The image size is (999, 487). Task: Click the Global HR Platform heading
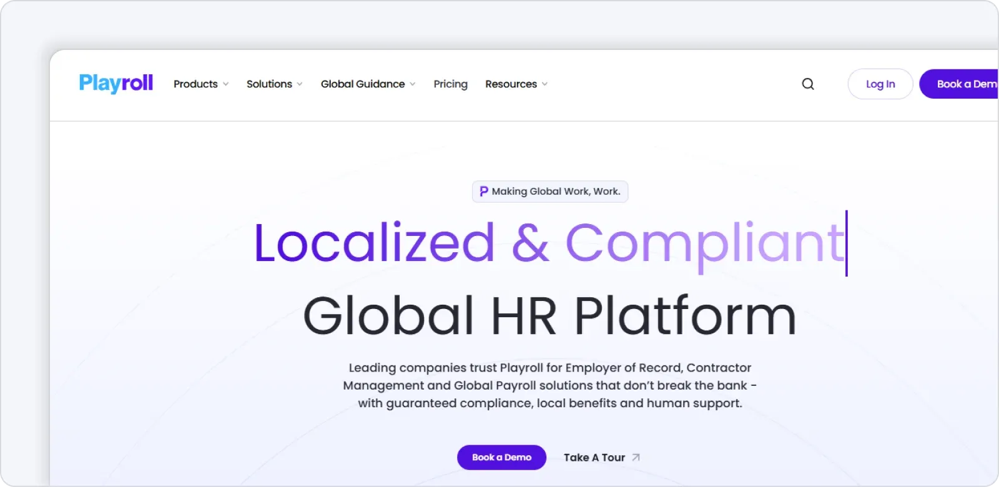pos(549,316)
